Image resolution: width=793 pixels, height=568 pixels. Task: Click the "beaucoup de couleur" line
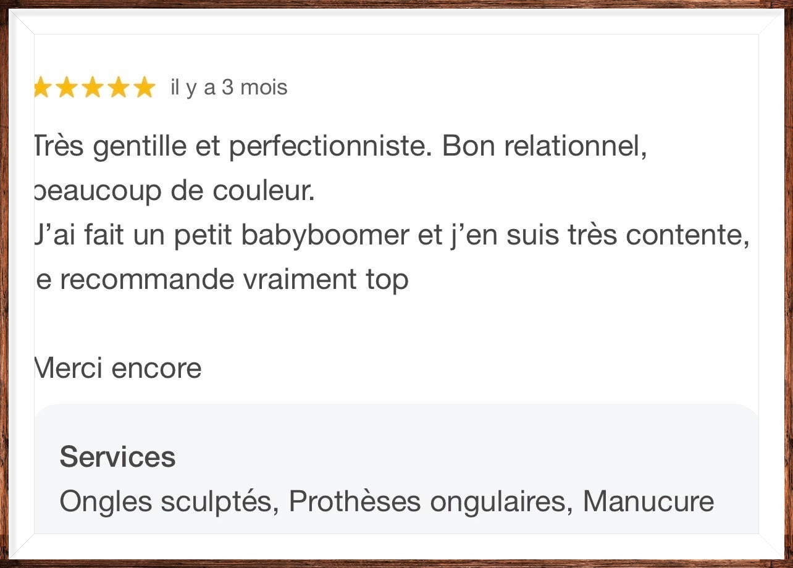point(174,191)
